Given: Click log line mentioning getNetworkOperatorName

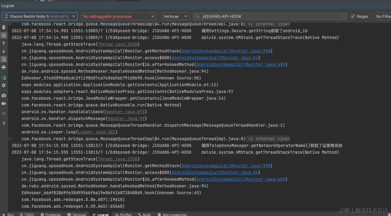Looking at the screenshot, I should point(177,145).
